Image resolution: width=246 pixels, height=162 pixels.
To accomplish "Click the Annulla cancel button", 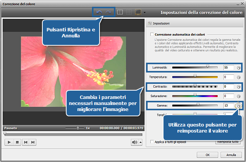I will [231, 155].
